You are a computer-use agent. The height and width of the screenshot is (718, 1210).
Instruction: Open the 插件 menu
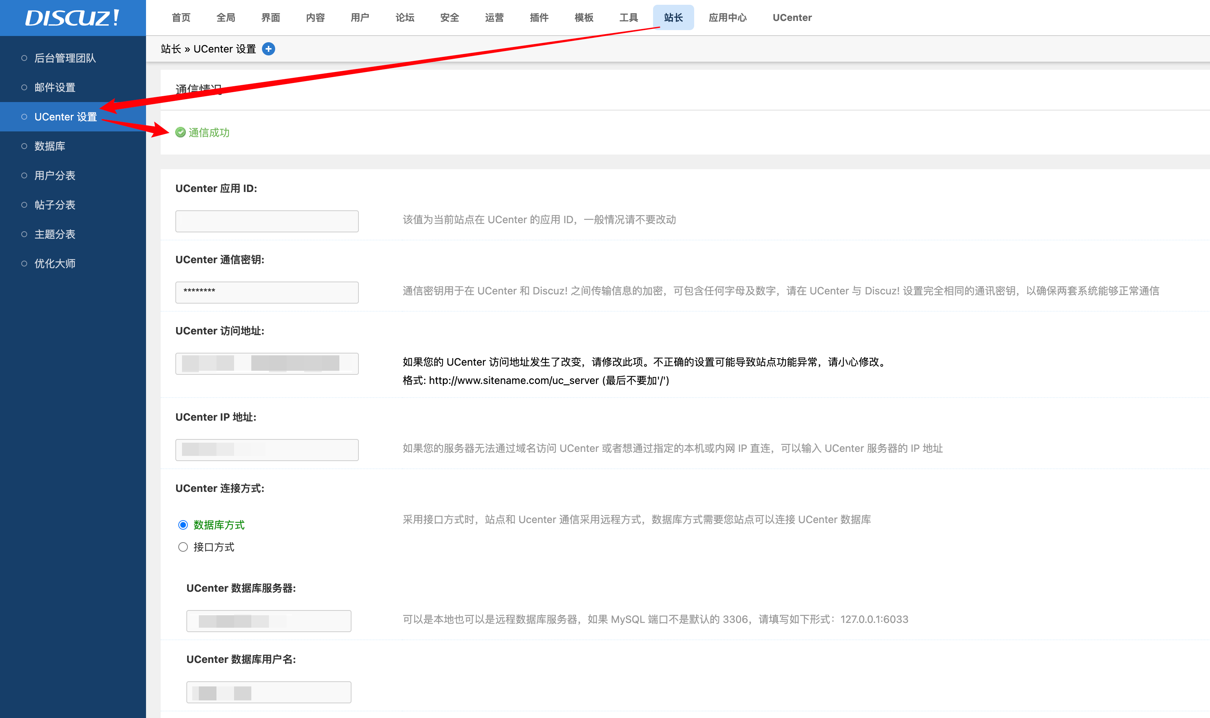[x=539, y=17]
